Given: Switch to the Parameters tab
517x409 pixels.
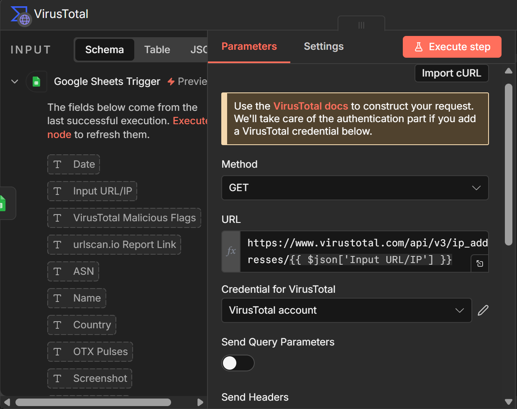Looking at the screenshot, I should point(249,46).
